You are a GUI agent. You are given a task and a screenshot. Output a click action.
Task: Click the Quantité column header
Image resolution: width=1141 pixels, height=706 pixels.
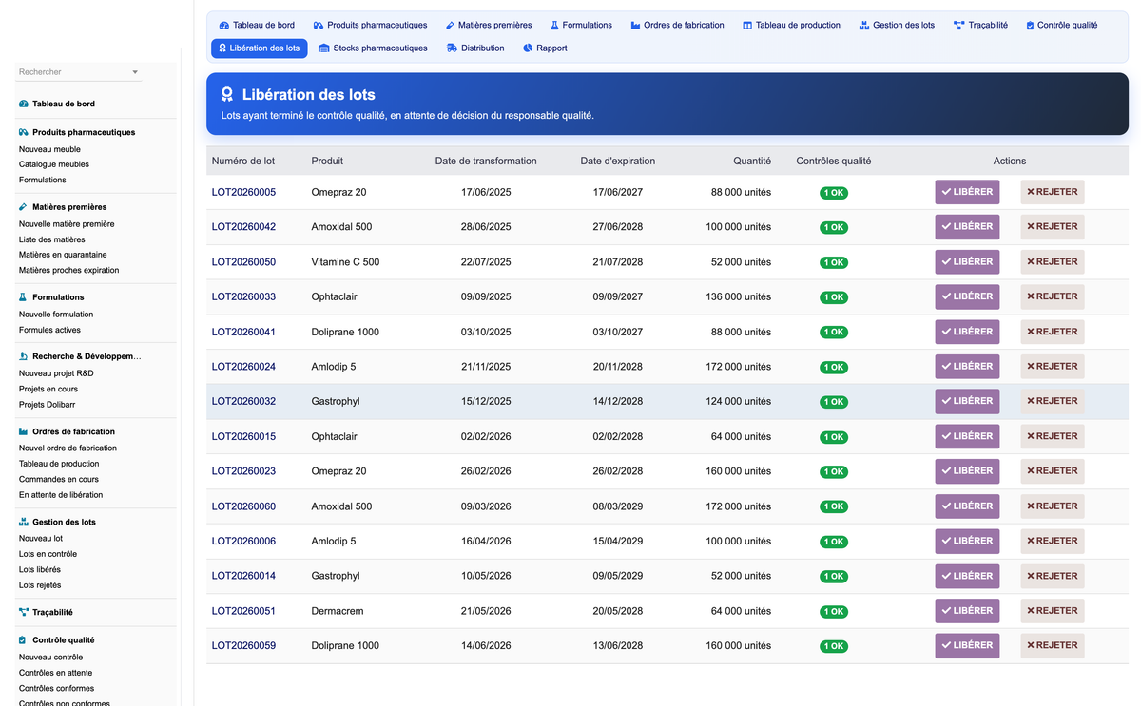coord(752,161)
